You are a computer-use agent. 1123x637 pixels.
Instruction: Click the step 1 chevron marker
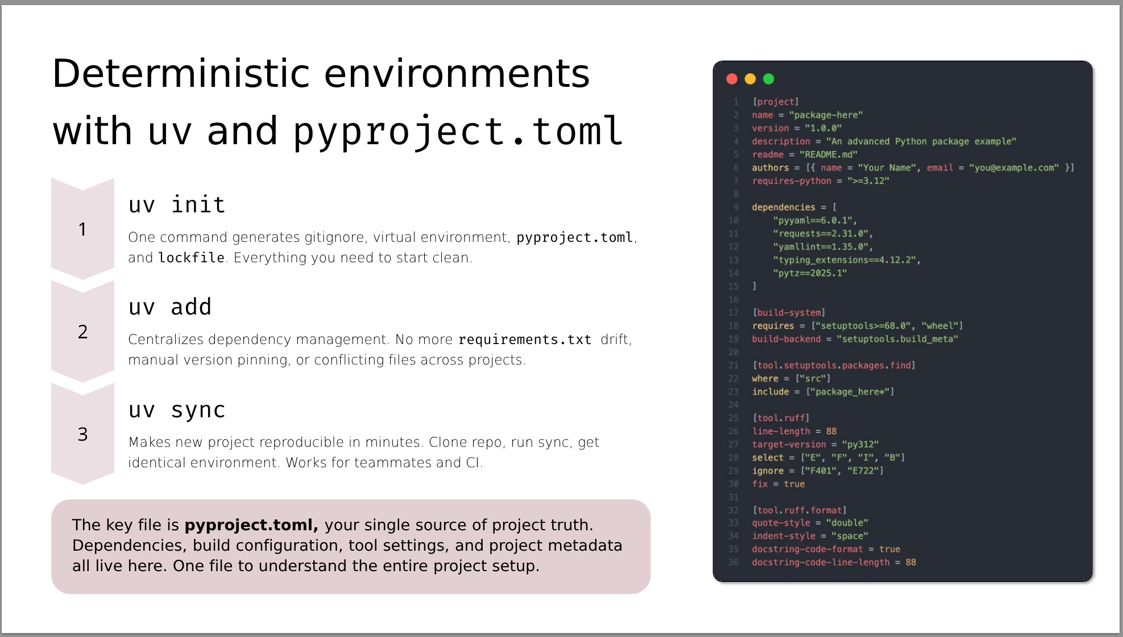point(82,229)
